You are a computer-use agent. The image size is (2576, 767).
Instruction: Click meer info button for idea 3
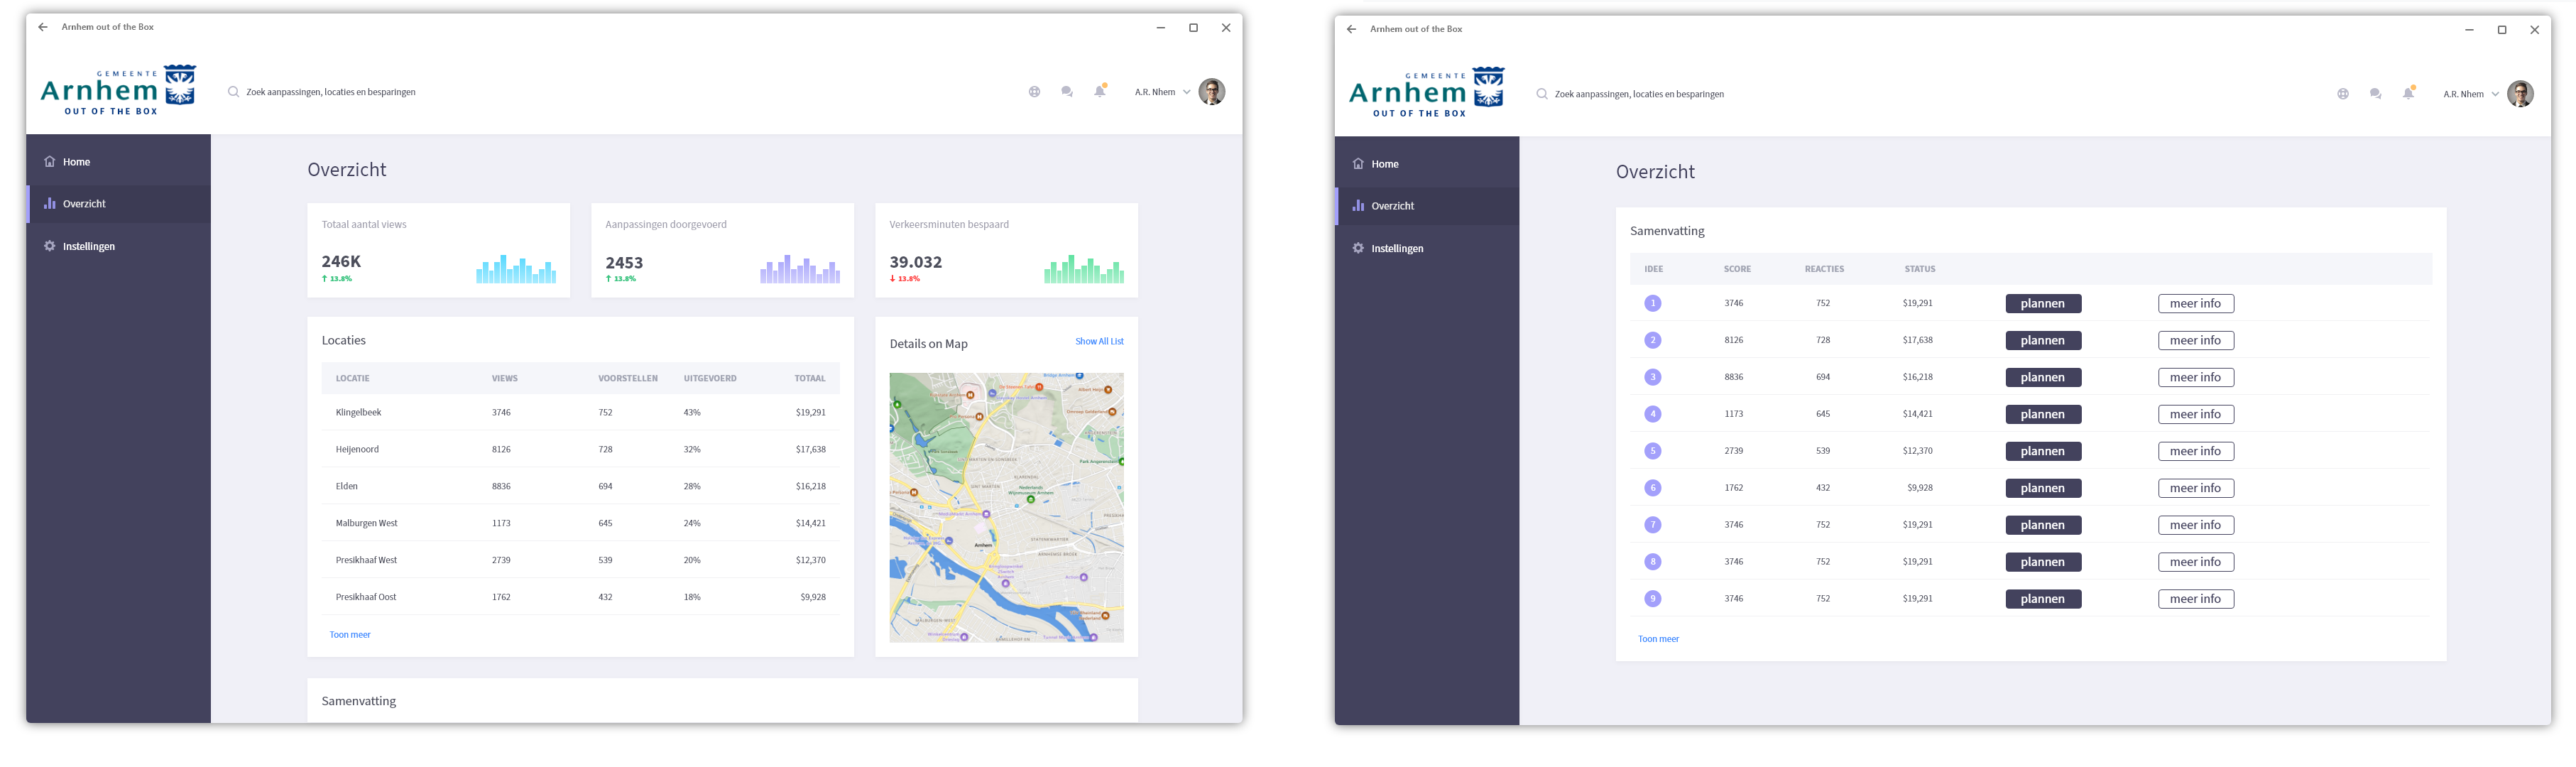[2195, 378]
